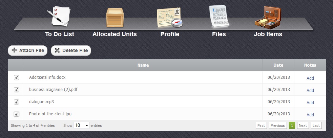Toggle checkbox for Photo of the client.jpg
This screenshot has height=138, width=333.
pos(16,114)
